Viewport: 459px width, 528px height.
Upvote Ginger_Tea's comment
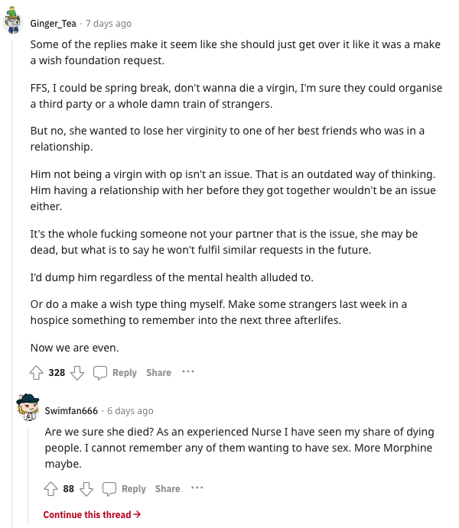[37, 372]
